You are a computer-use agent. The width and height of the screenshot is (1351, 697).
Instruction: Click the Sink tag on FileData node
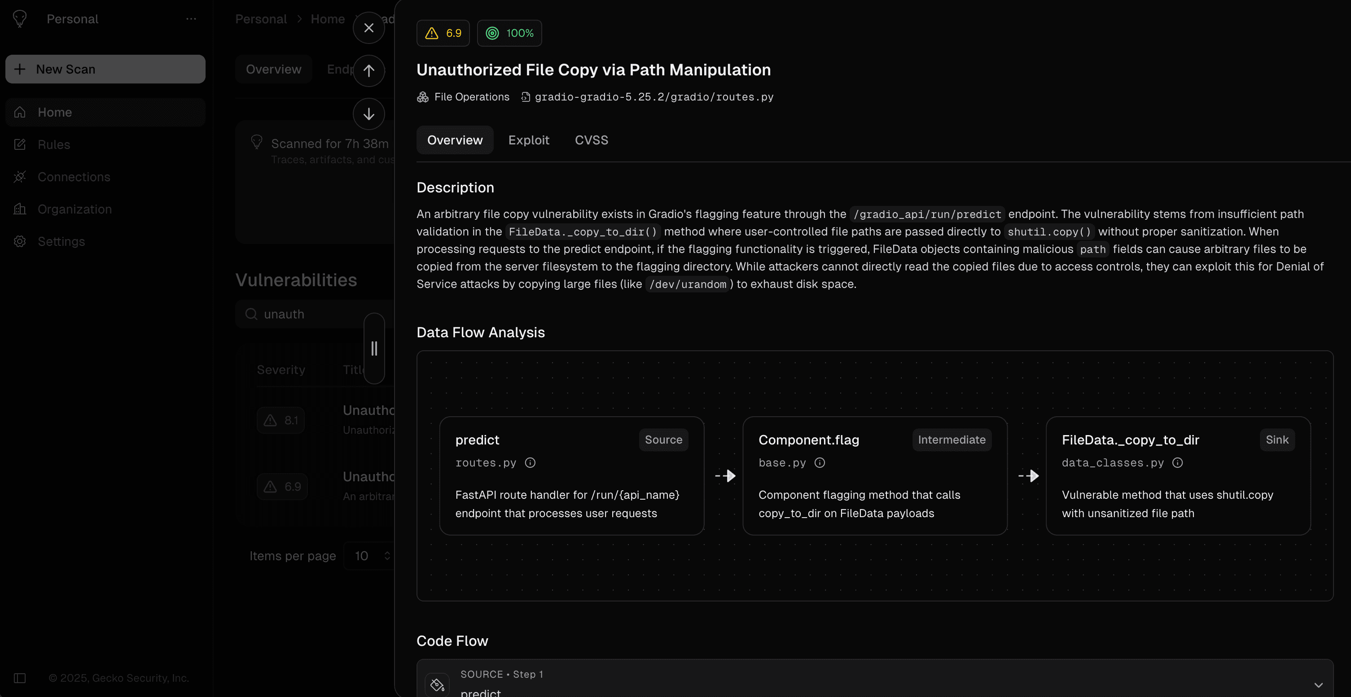pyautogui.click(x=1277, y=440)
